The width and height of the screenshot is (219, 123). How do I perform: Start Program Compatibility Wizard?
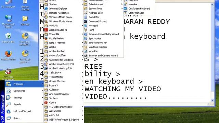tap(103, 34)
